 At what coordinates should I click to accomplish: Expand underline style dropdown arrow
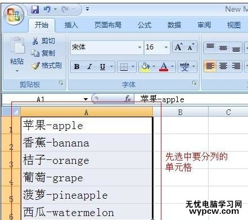pos(112,67)
